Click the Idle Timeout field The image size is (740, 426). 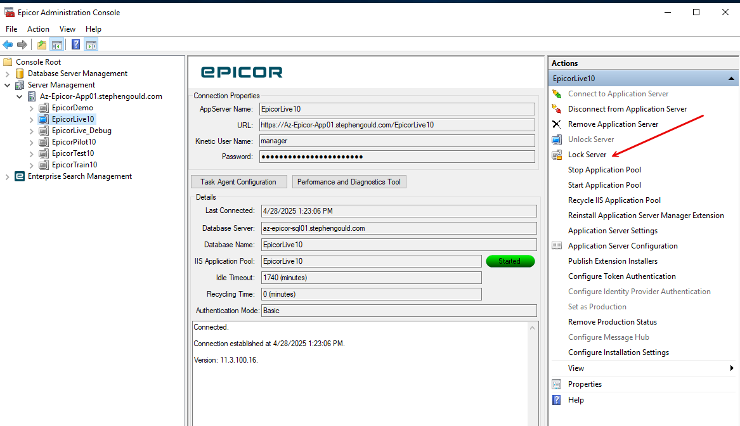pos(372,278)
